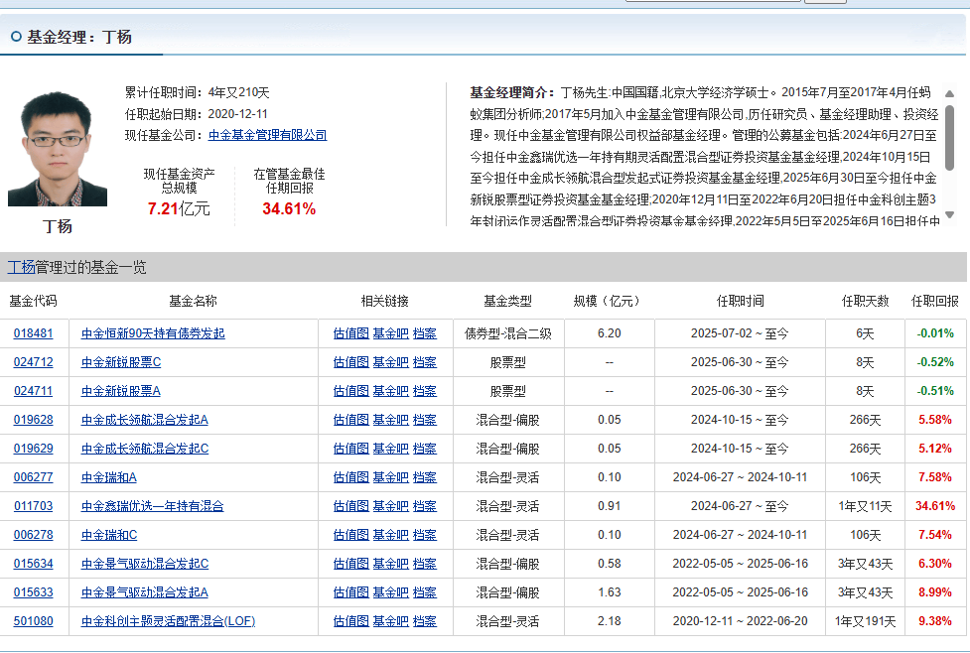Screen dimensions: 970x653
Task: Open fund code 015634
Action: coord(34,564)
